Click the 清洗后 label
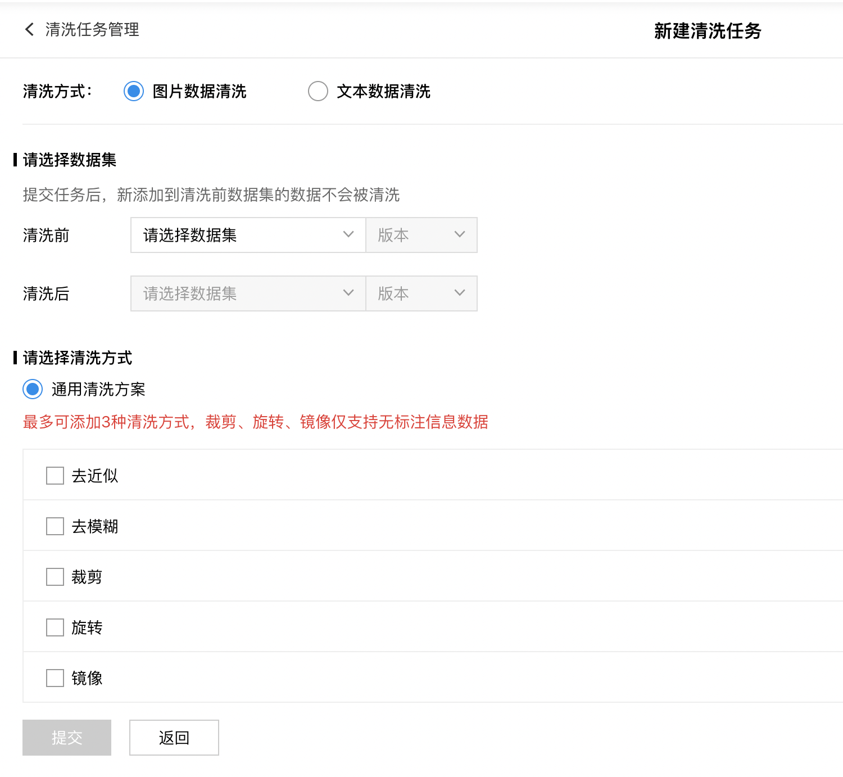 tap(46, 294)
